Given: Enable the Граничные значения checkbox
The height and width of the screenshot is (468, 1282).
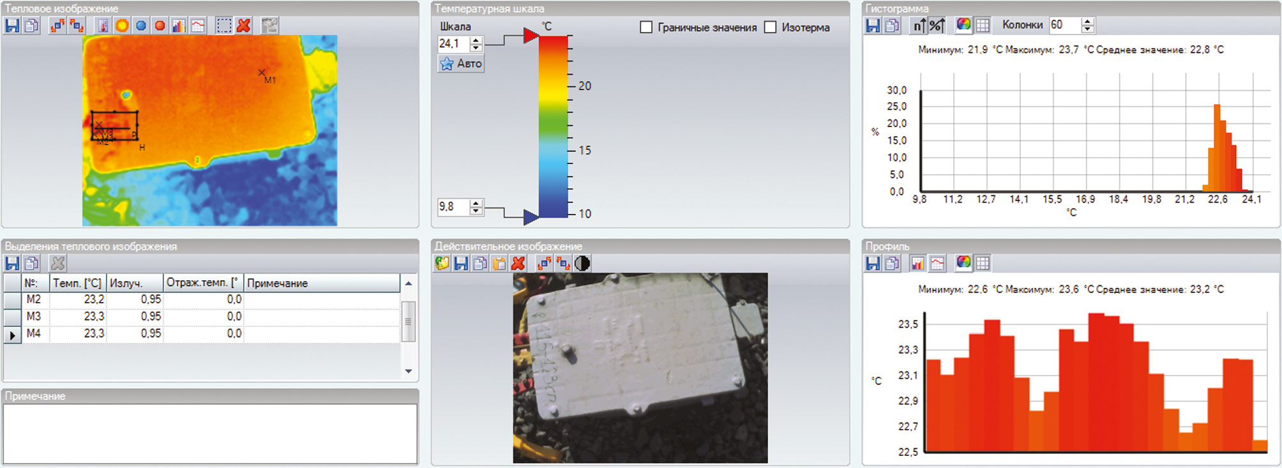Looking at the screenshot, I should point(646,27).
